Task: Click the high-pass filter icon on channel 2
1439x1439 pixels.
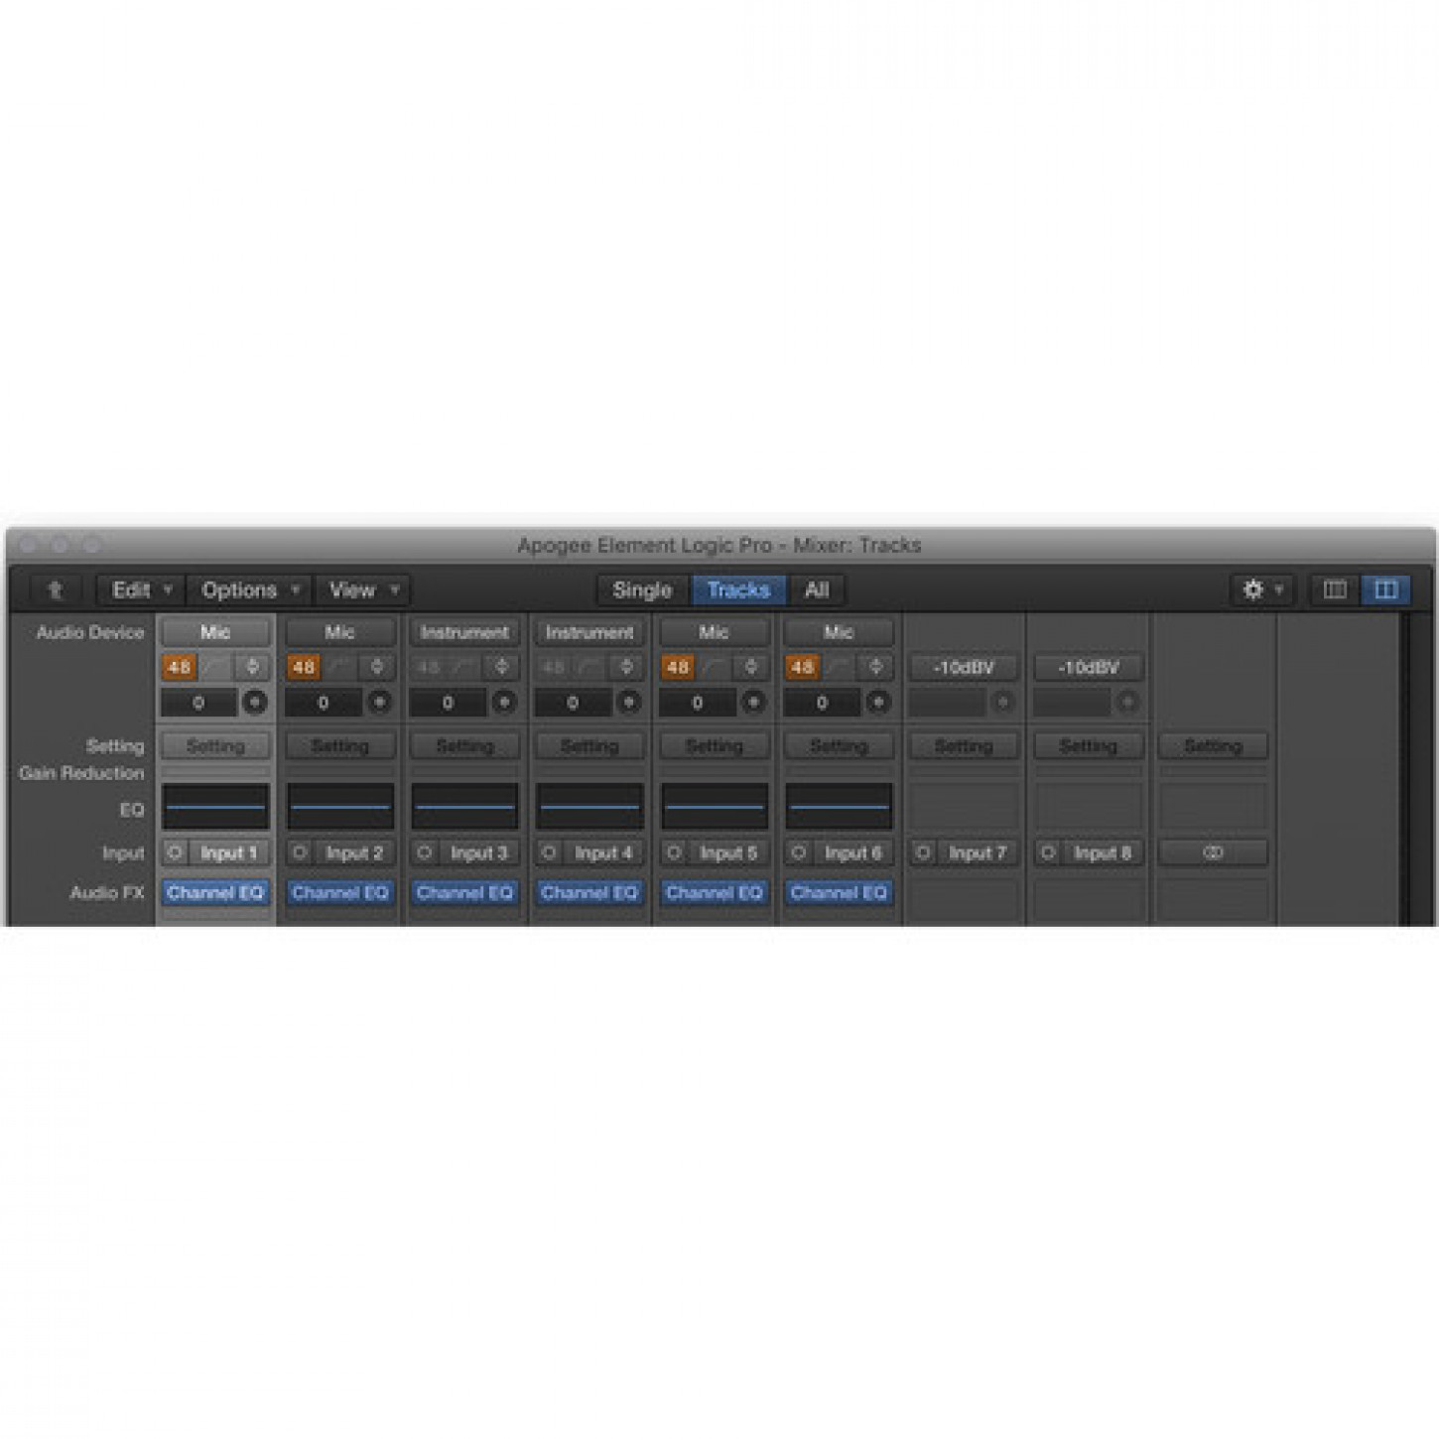Action: coord(340,667)
